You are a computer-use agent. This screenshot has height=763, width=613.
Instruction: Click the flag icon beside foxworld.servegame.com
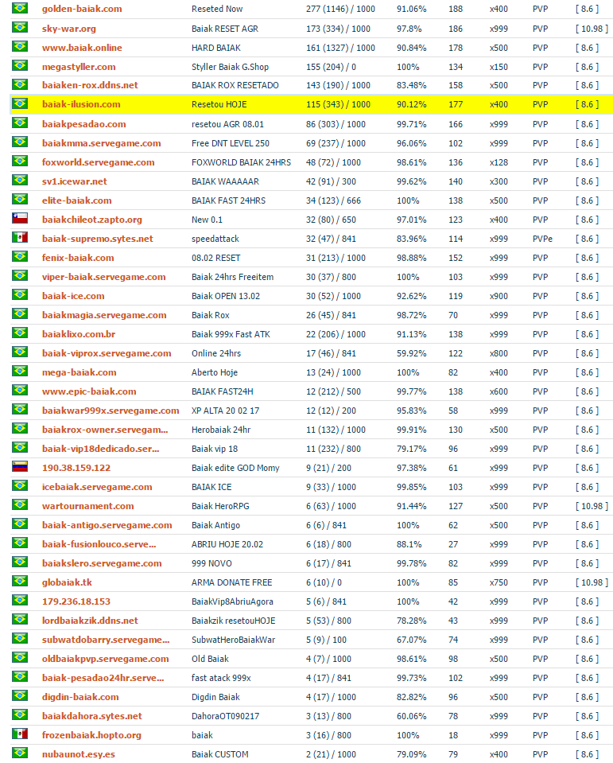pyautogui.click(x=20, y=162)
